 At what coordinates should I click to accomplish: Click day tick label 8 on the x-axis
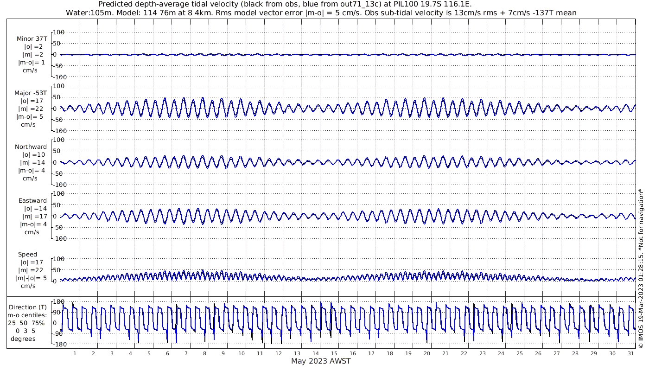click(204, 353)
